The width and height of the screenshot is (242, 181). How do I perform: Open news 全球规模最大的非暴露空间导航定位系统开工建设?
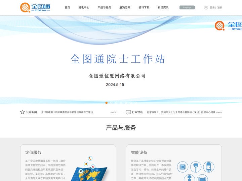(67, 112)
